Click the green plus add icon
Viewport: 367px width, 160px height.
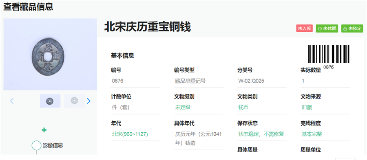44,130
